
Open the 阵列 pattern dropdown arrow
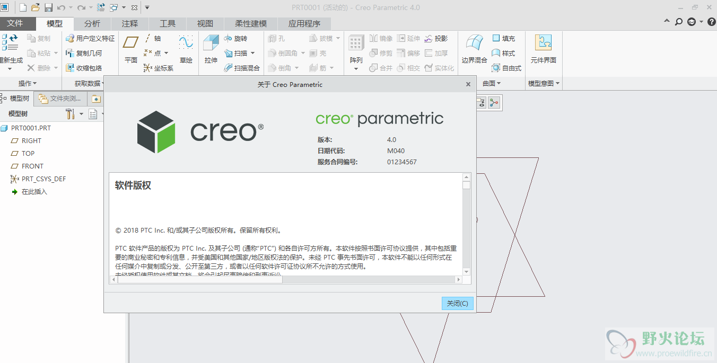[356, 69]
